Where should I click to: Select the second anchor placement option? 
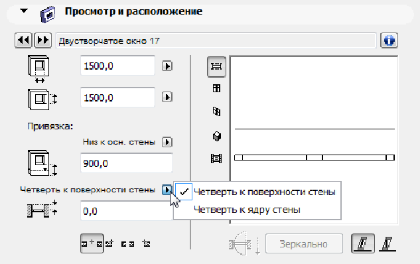point(109,243)
